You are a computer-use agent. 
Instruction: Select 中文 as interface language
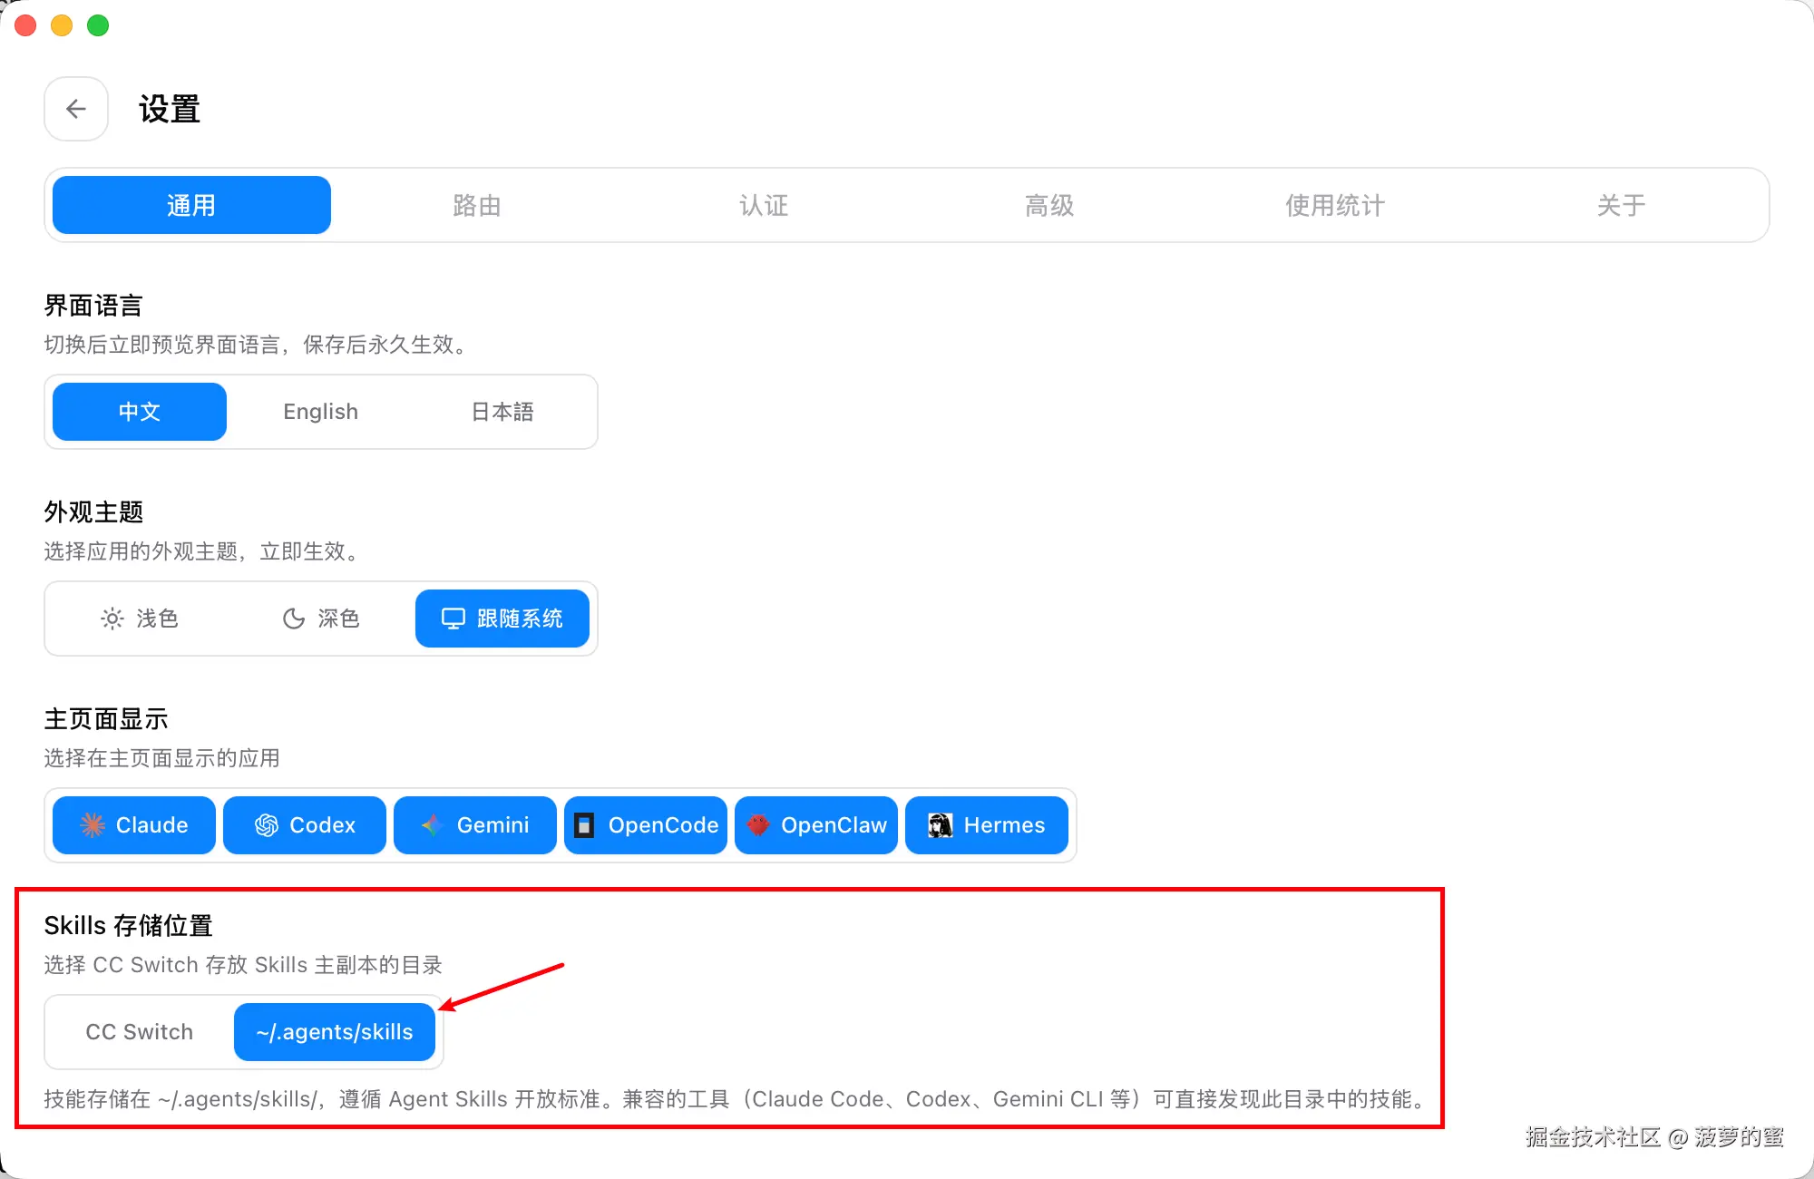point(140,412)
